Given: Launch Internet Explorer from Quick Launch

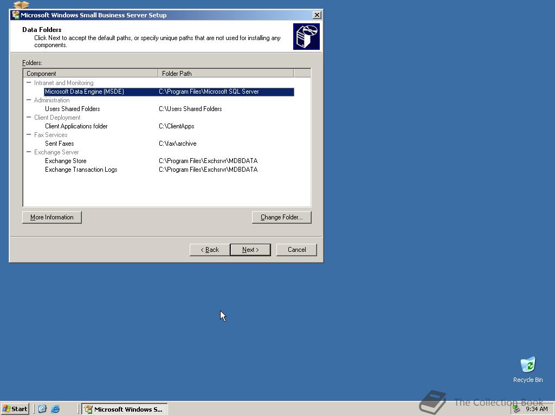Looking at the screenshot, I should tap(55, 409).
